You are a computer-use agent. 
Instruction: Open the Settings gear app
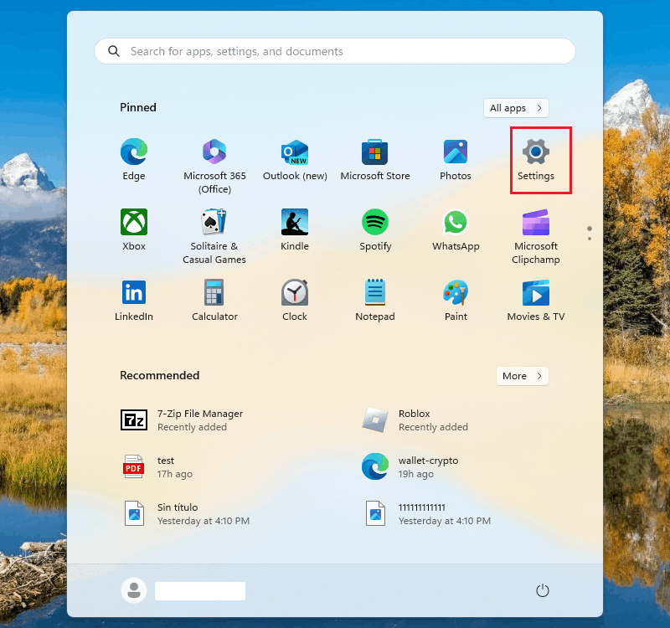536,159
